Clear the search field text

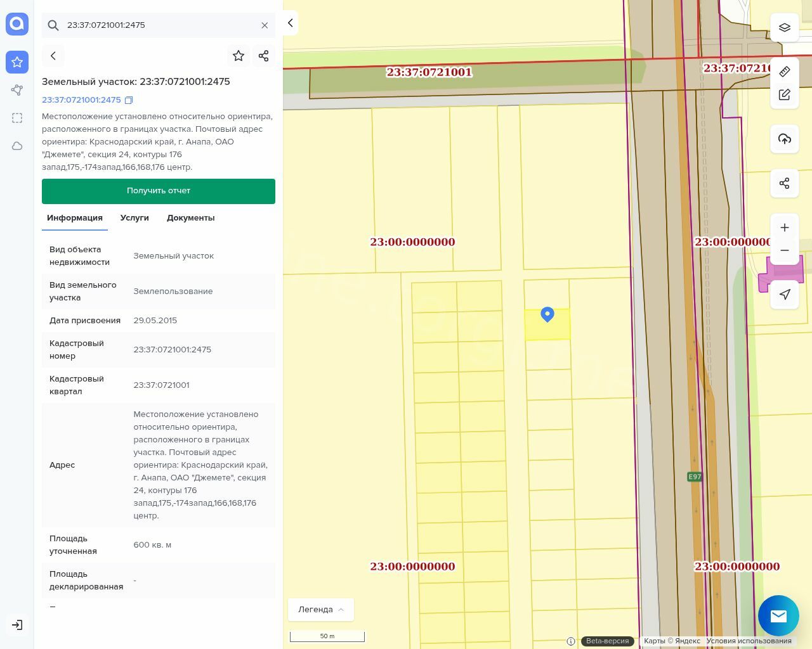(265, 25)
